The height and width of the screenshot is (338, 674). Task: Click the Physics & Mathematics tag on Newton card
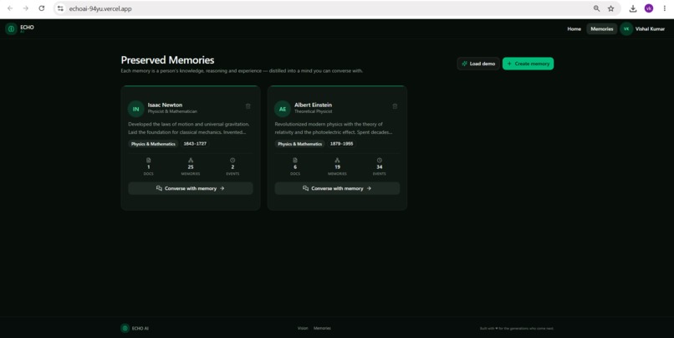153,144
